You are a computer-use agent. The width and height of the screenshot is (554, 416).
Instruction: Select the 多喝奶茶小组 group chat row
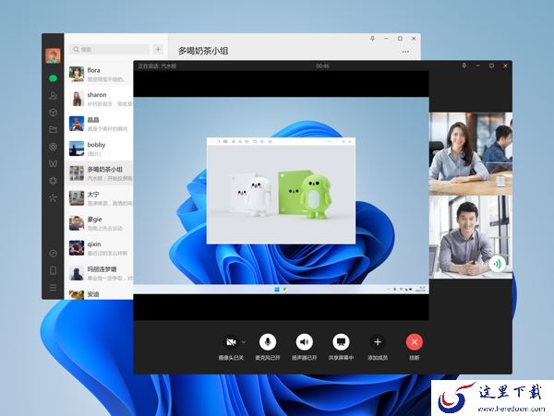[x=101, y=173]
